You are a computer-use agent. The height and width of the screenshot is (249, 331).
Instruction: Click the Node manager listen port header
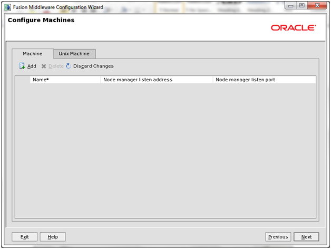[264, 80]
